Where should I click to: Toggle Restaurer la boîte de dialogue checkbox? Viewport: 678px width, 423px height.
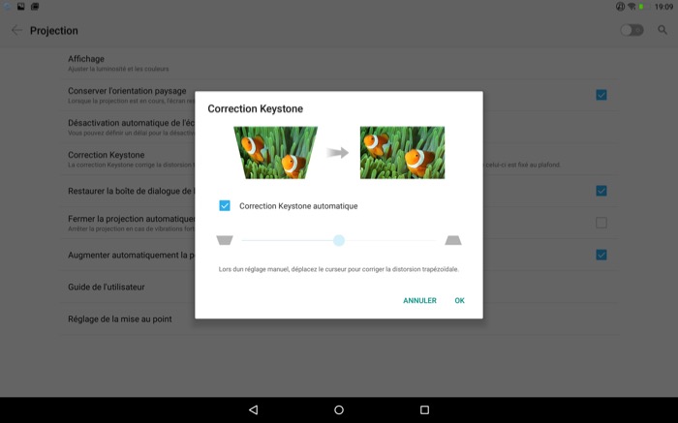601,191
